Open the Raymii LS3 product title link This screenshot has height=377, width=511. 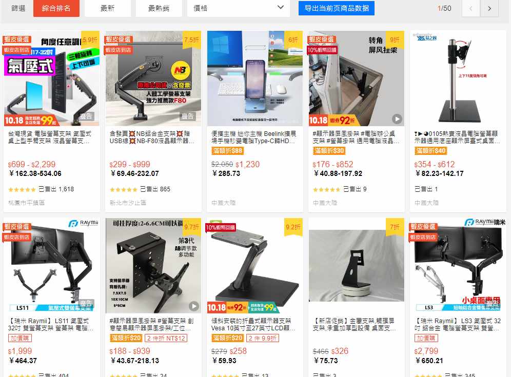[458, 325]
